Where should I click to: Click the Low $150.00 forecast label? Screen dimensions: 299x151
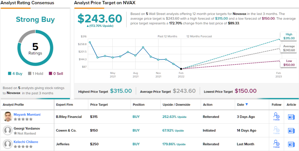pyautogui.click(x=289, y=63)
